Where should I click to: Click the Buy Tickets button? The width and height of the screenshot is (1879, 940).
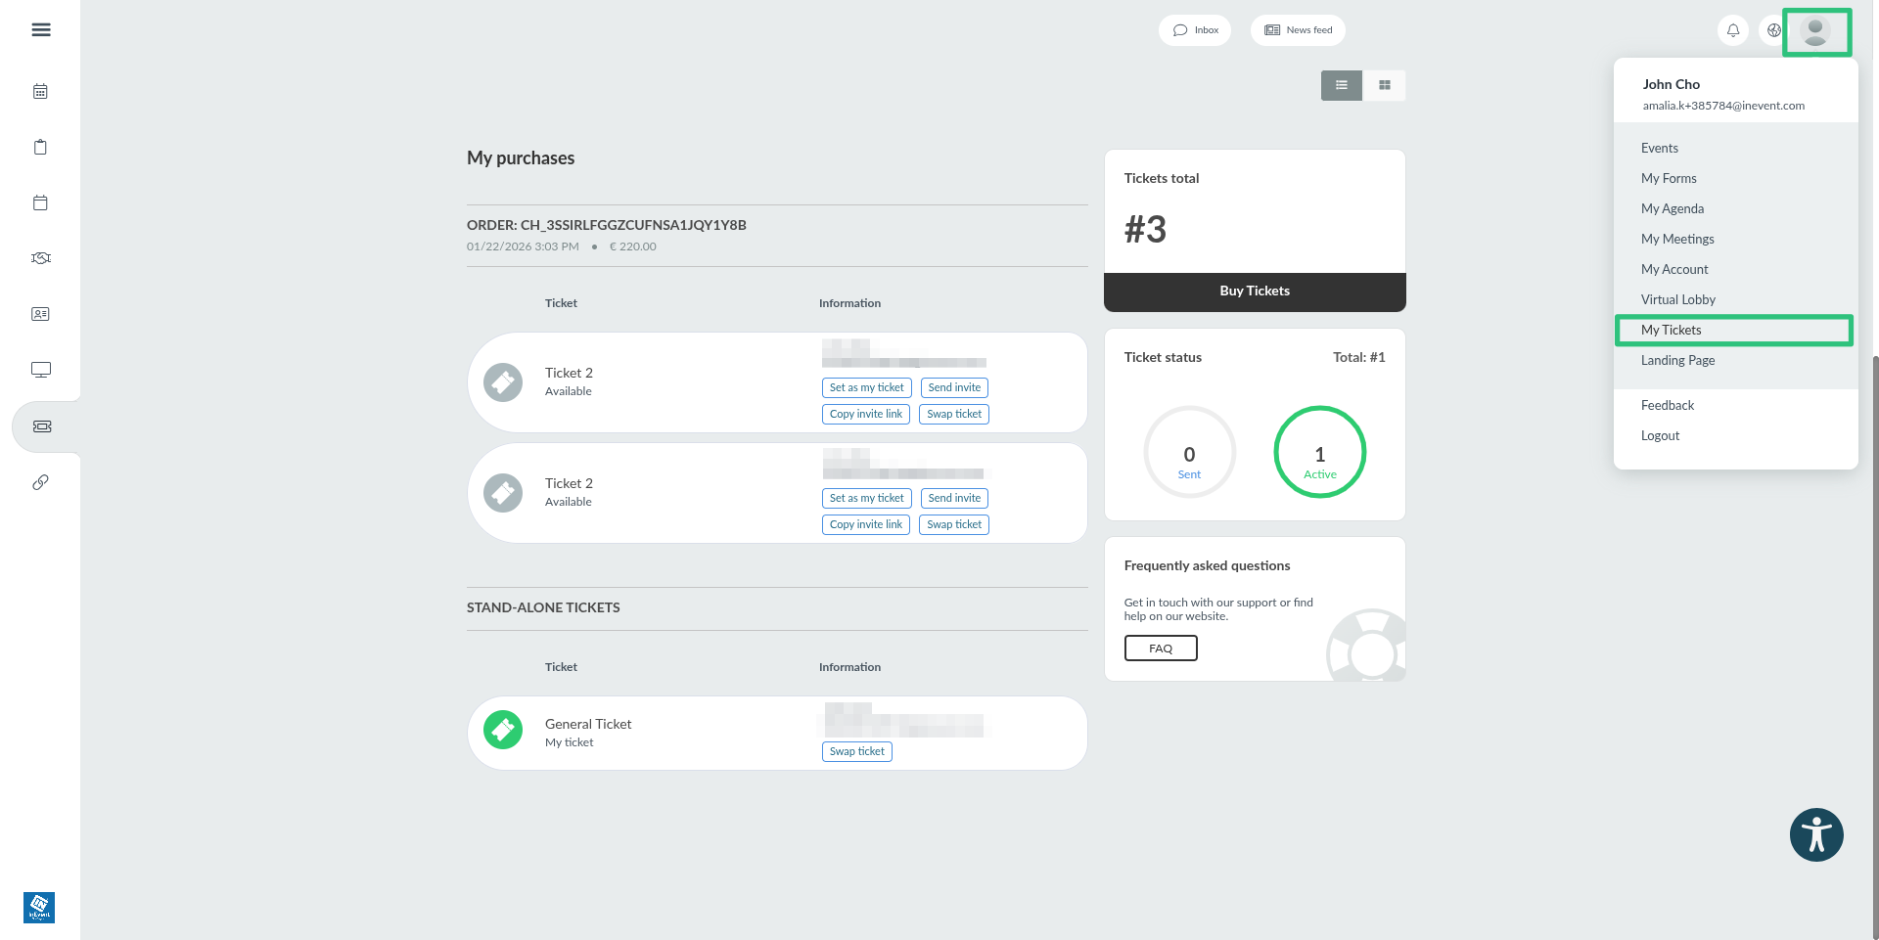(1255, 291)
